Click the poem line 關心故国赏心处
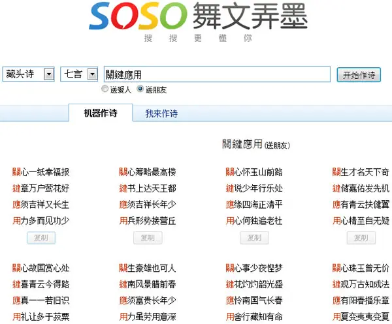The height and width of the screenshot is (324, 392). point(41,268)
